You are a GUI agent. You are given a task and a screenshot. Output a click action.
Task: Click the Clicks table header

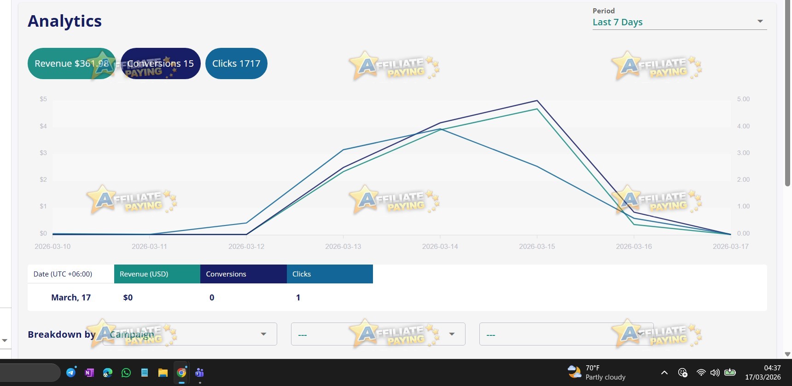pos(330,274)
